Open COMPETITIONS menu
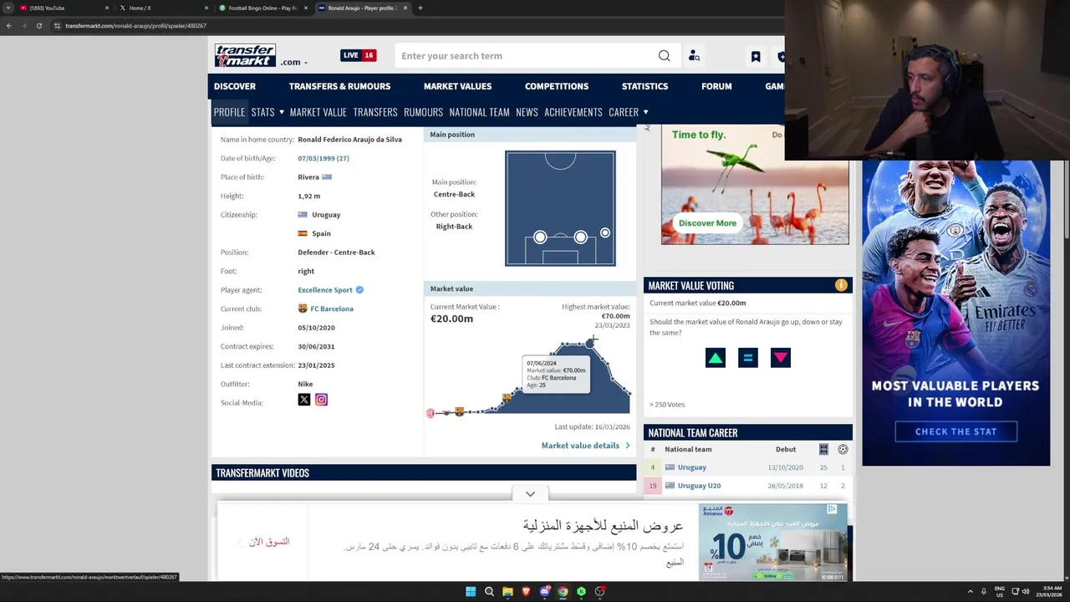The image size is (1070, 602). click(557, 86)
